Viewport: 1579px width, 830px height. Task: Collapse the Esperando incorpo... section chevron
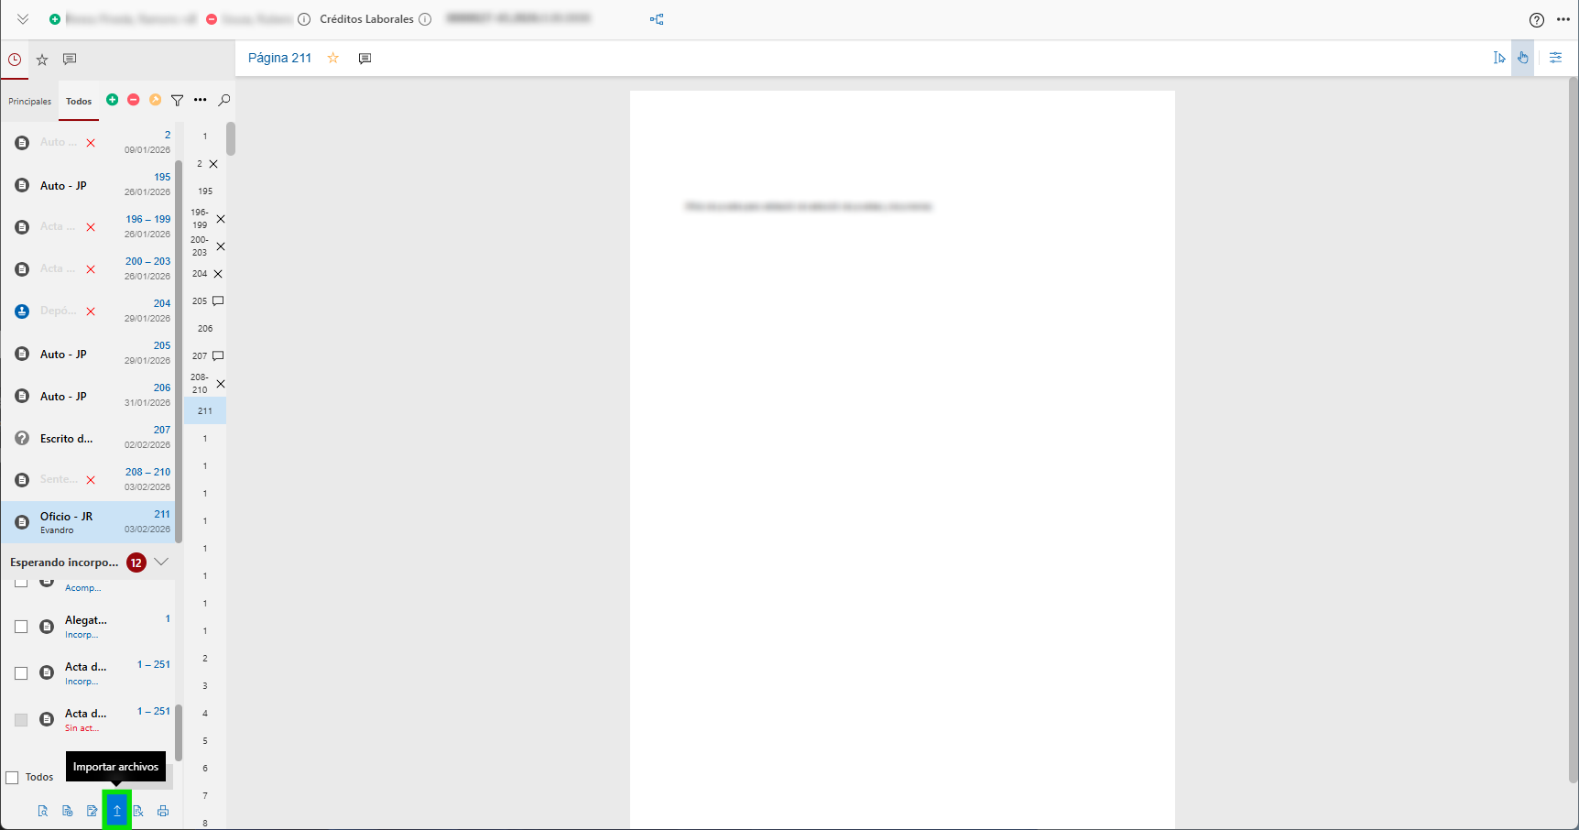pos(161,562)
